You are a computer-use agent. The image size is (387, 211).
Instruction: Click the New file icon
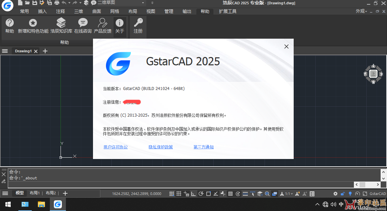(x=20, y=3)
